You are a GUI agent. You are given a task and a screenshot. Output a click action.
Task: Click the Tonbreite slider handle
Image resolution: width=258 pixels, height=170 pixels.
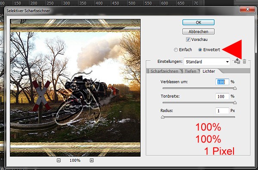click(x=235, y=103)
